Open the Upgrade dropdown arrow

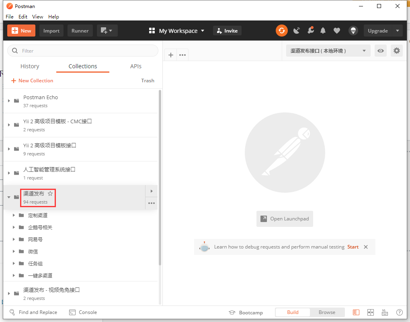click(x=398, y=31)
